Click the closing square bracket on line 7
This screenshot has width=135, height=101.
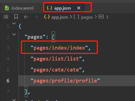[x=26, y=92]
